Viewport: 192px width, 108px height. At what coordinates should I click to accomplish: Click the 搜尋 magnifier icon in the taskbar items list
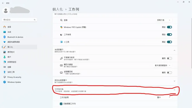click(61, 20)
